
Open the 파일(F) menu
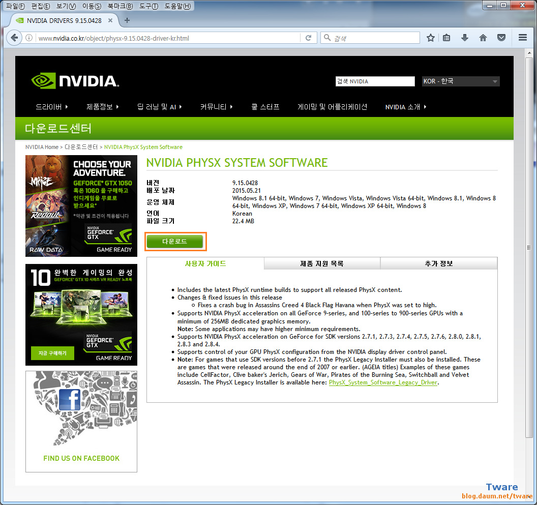click(15, 6)
